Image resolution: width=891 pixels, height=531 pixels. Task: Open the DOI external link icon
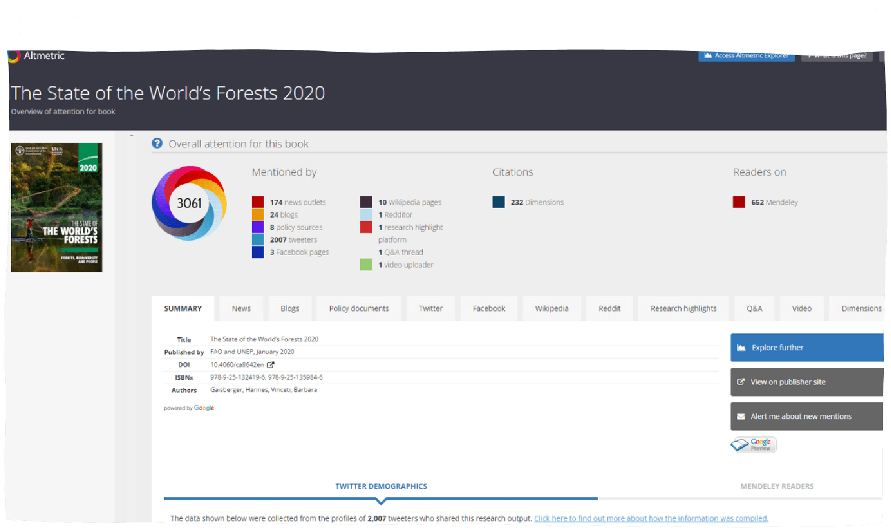(x=271, y=364)
